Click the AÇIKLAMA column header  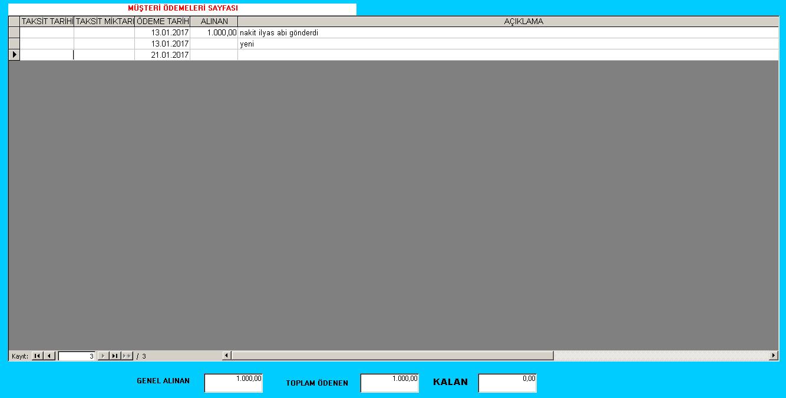523,21
